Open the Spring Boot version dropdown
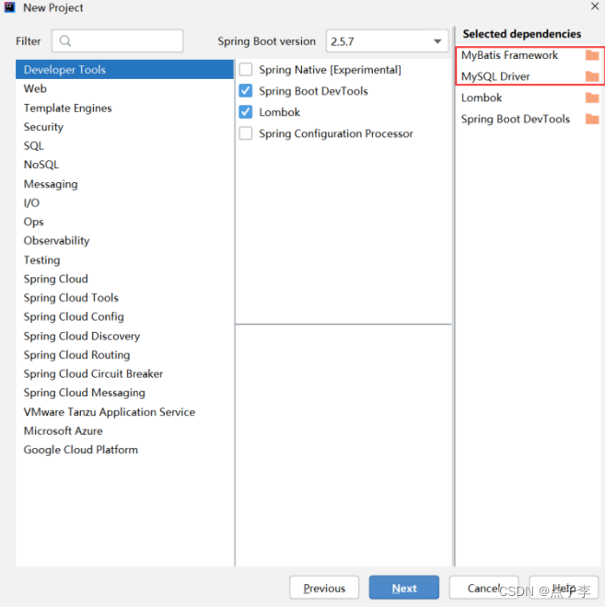Image resolution: width=605 pixels, height=607 pixels. [x=387, y=41]
